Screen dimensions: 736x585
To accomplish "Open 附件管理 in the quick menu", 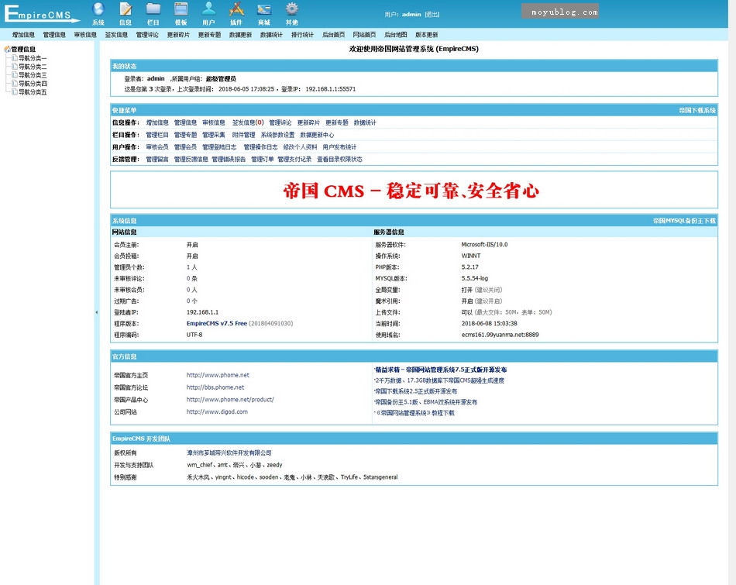I will point(243,135).
